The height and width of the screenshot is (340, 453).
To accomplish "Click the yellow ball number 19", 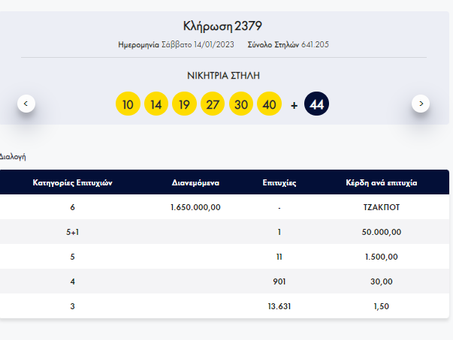I will 184,104.
